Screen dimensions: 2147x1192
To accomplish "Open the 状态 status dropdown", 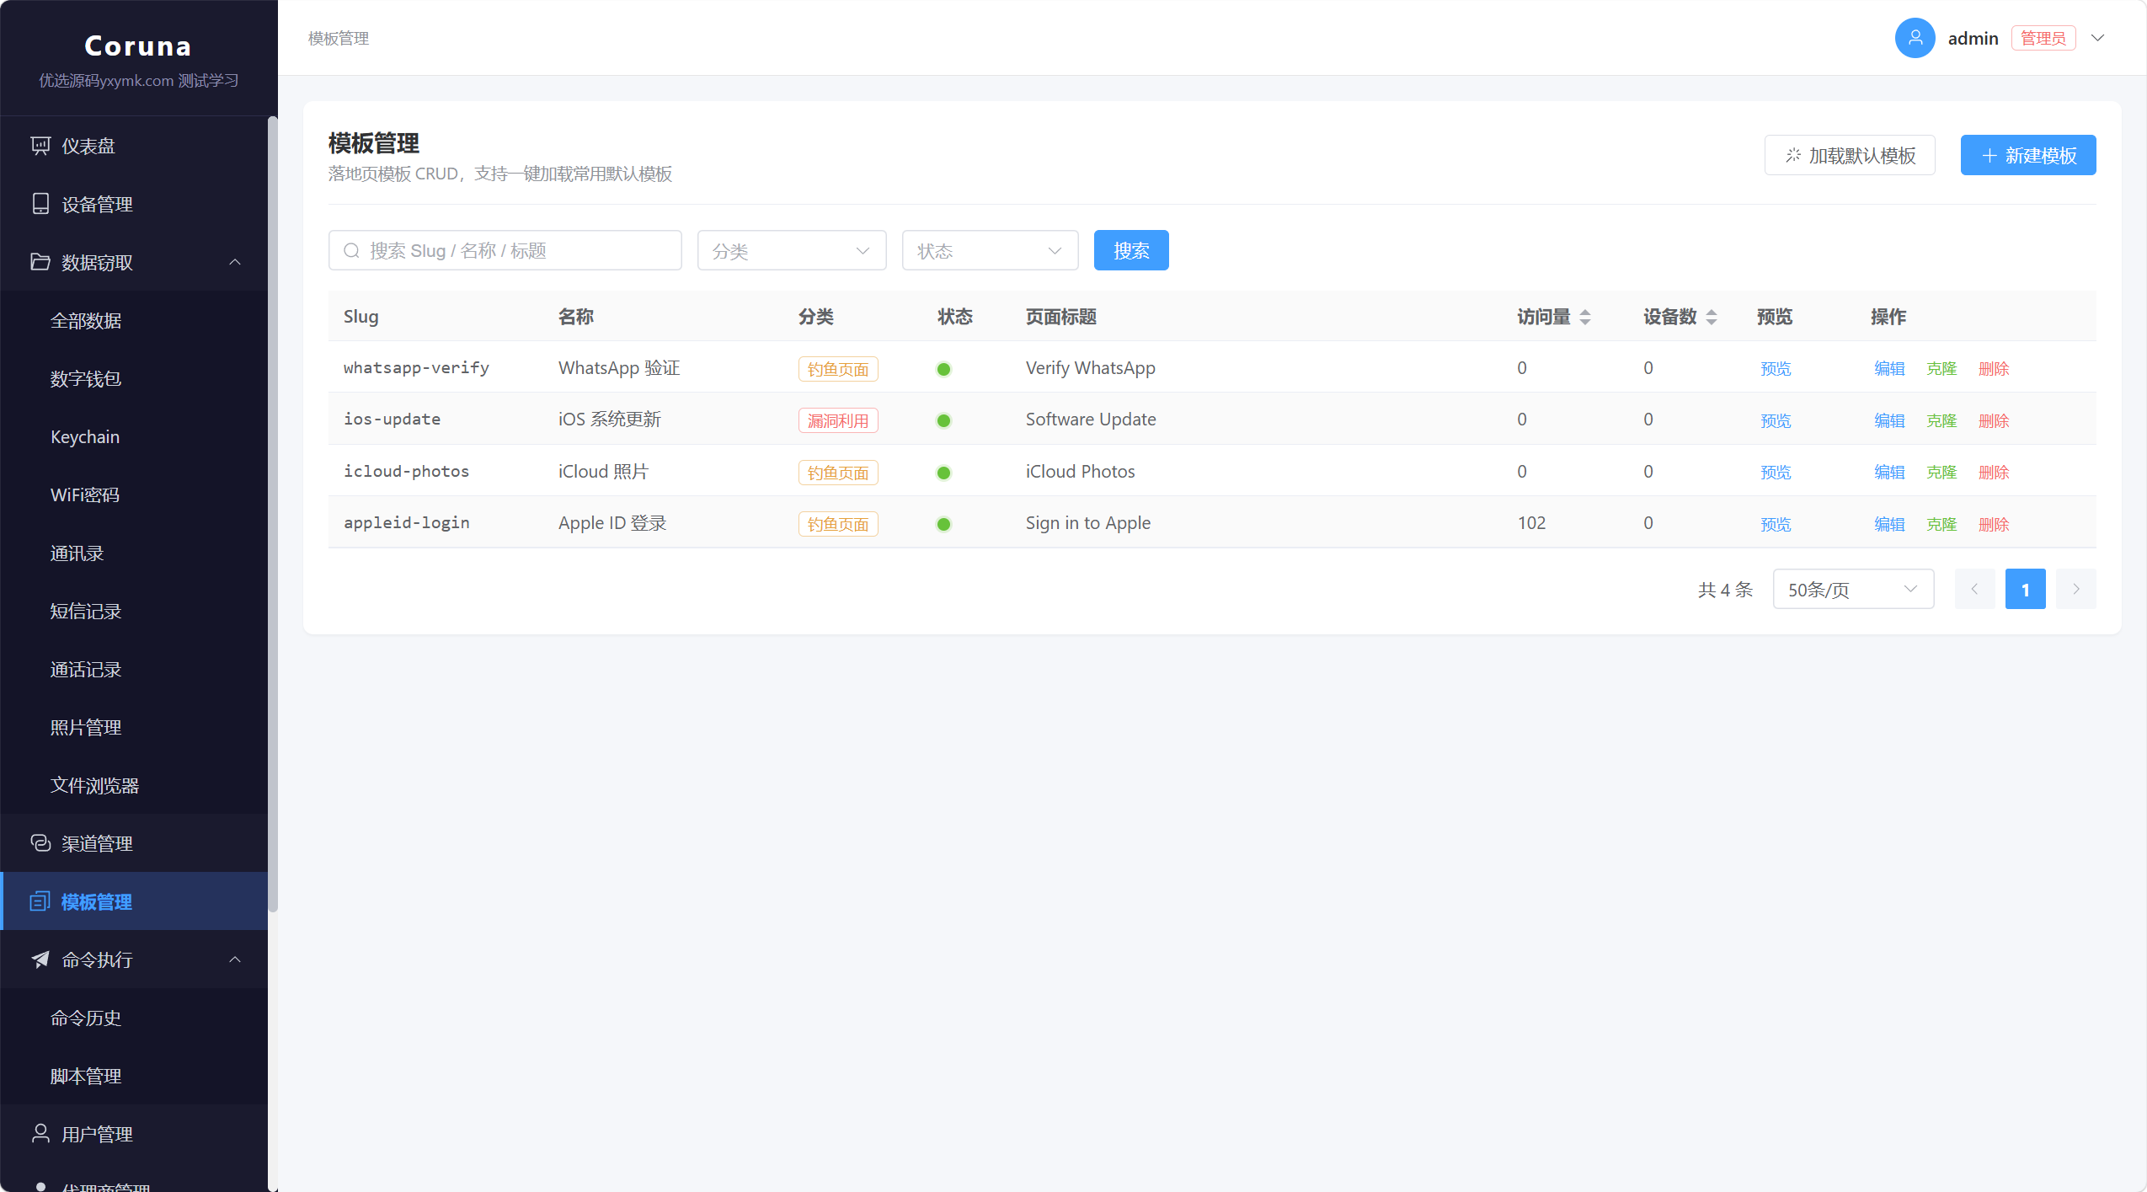I will (x=990, y=251).
